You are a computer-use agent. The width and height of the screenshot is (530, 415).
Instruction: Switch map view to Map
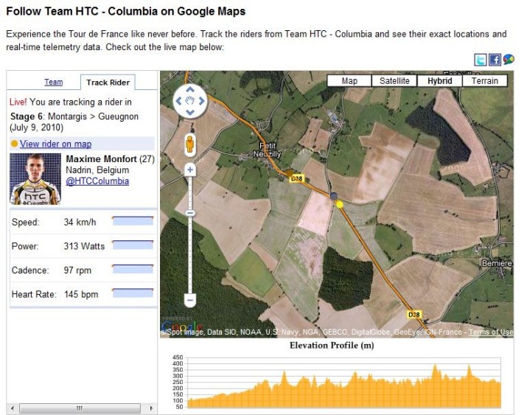[349, 81]
